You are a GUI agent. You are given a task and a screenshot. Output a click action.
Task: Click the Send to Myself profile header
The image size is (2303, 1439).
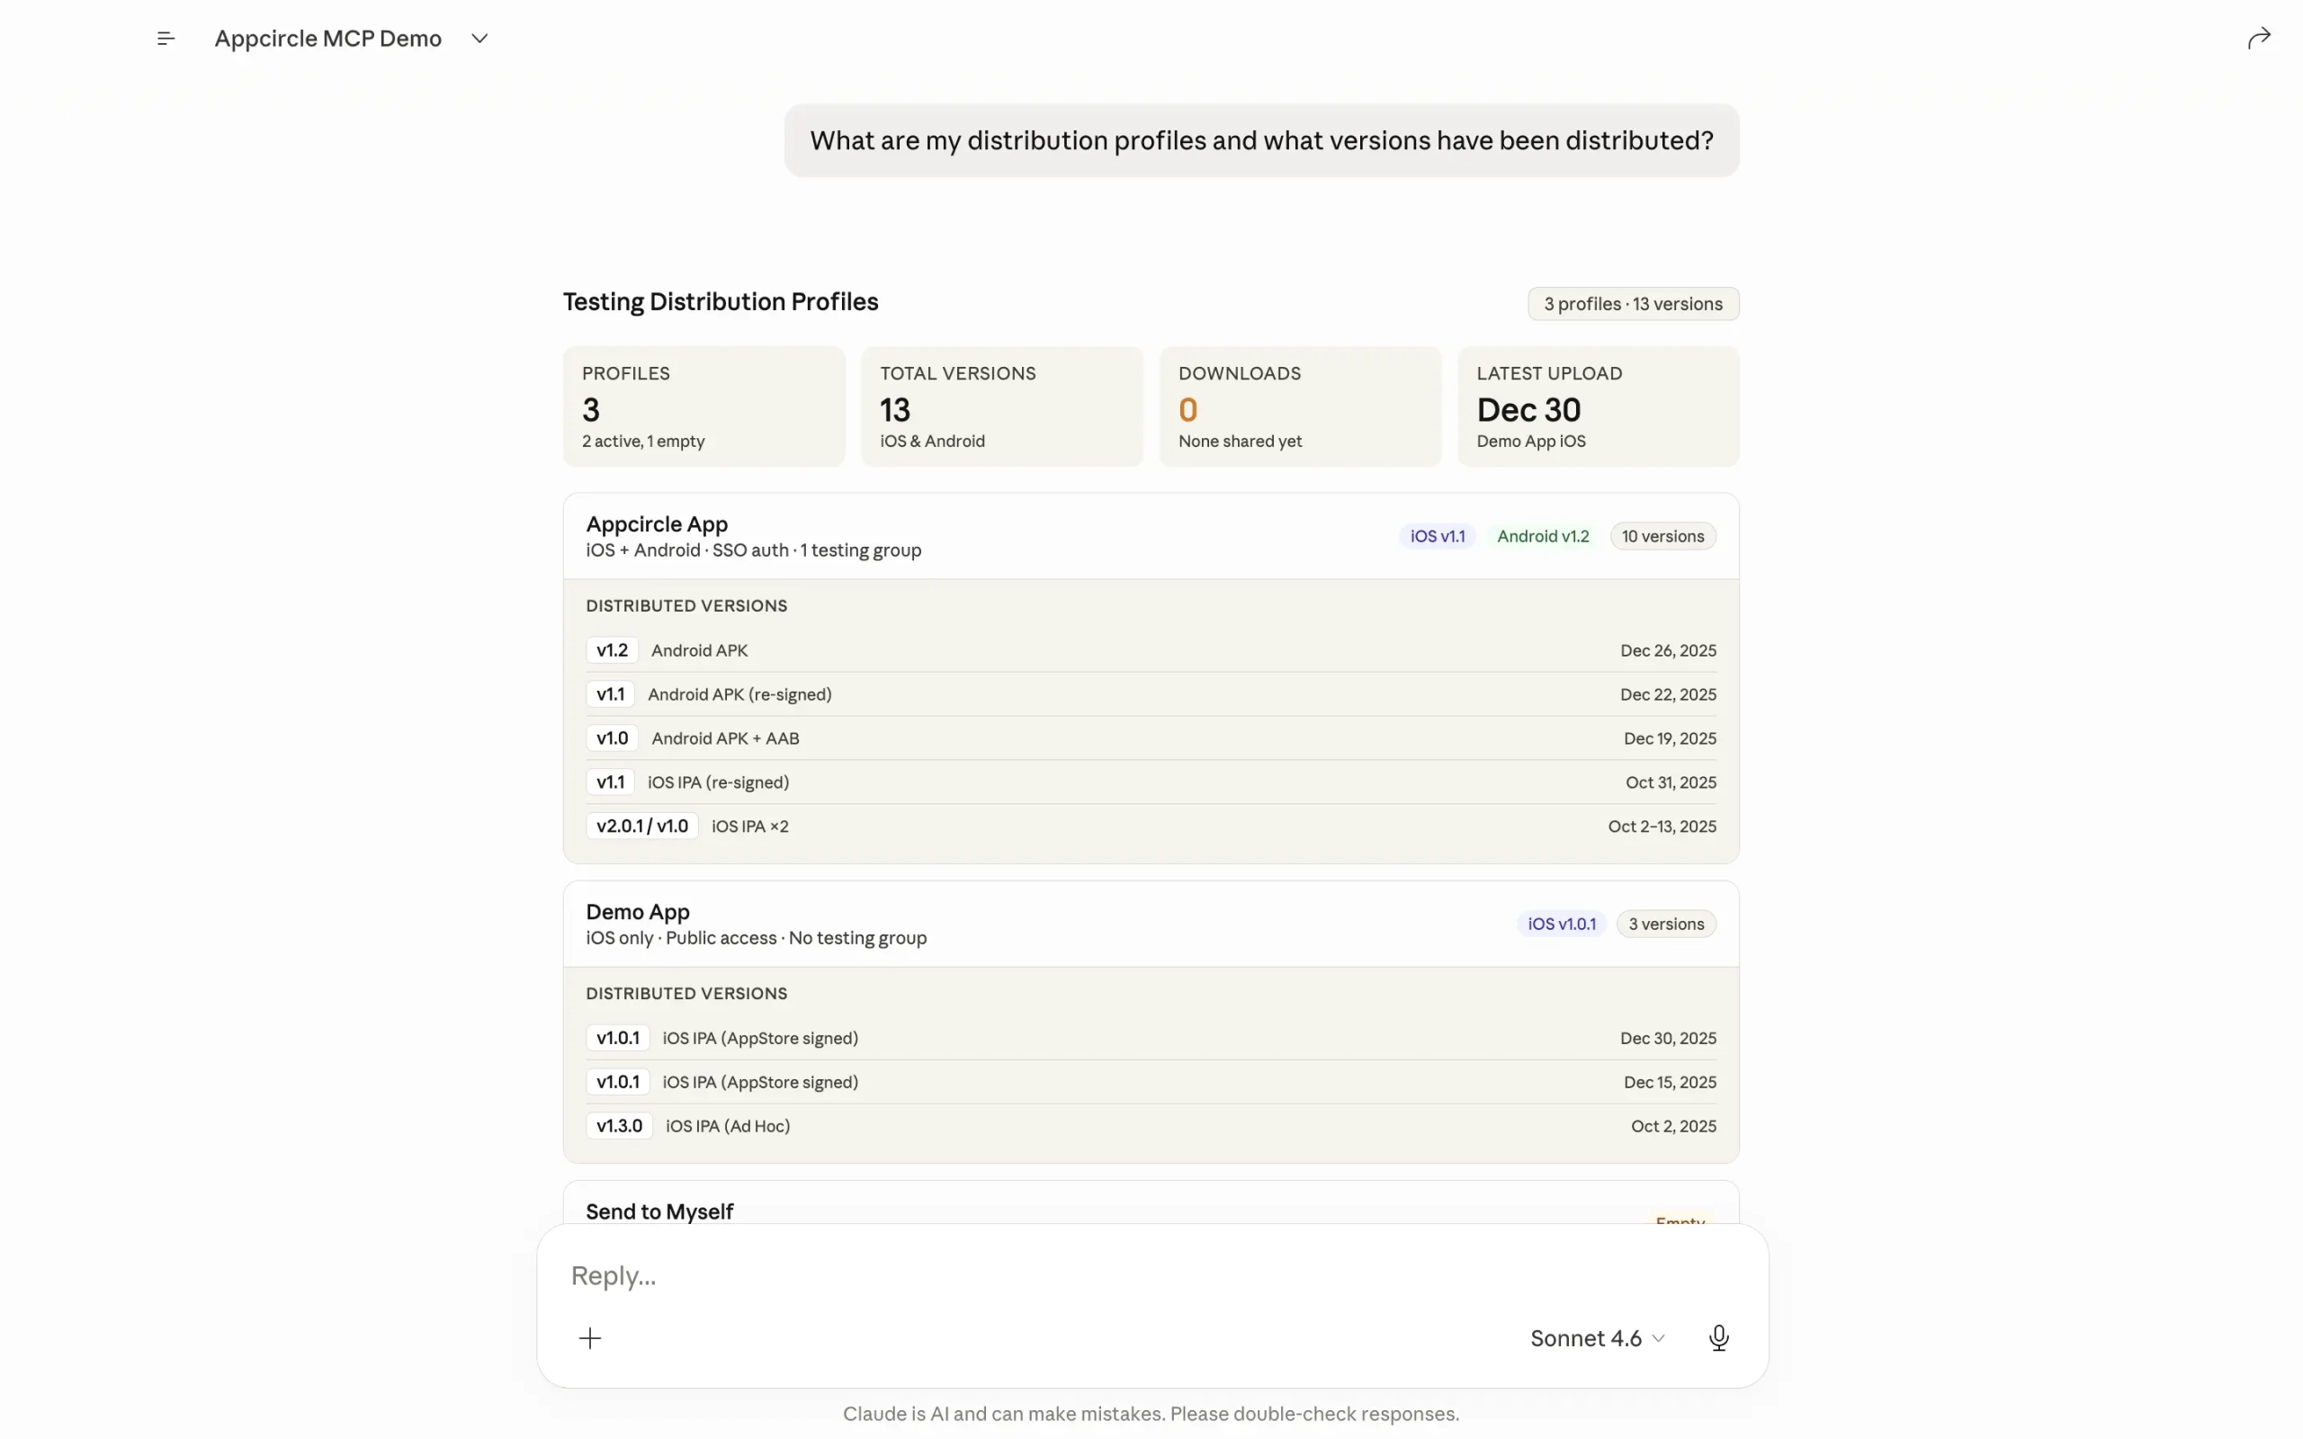(1151, 1204)
